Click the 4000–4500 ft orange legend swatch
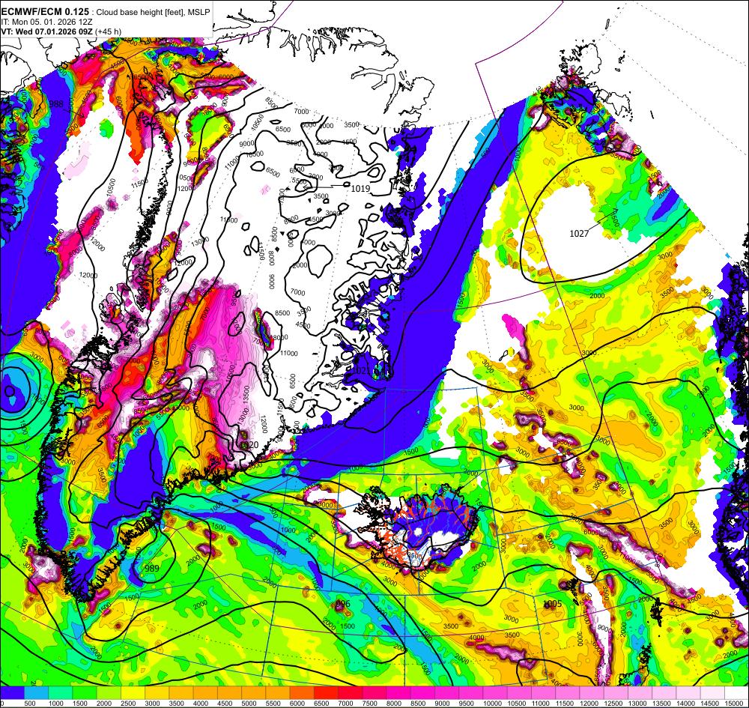Screen dimensions: 749x708 [205, 692]
